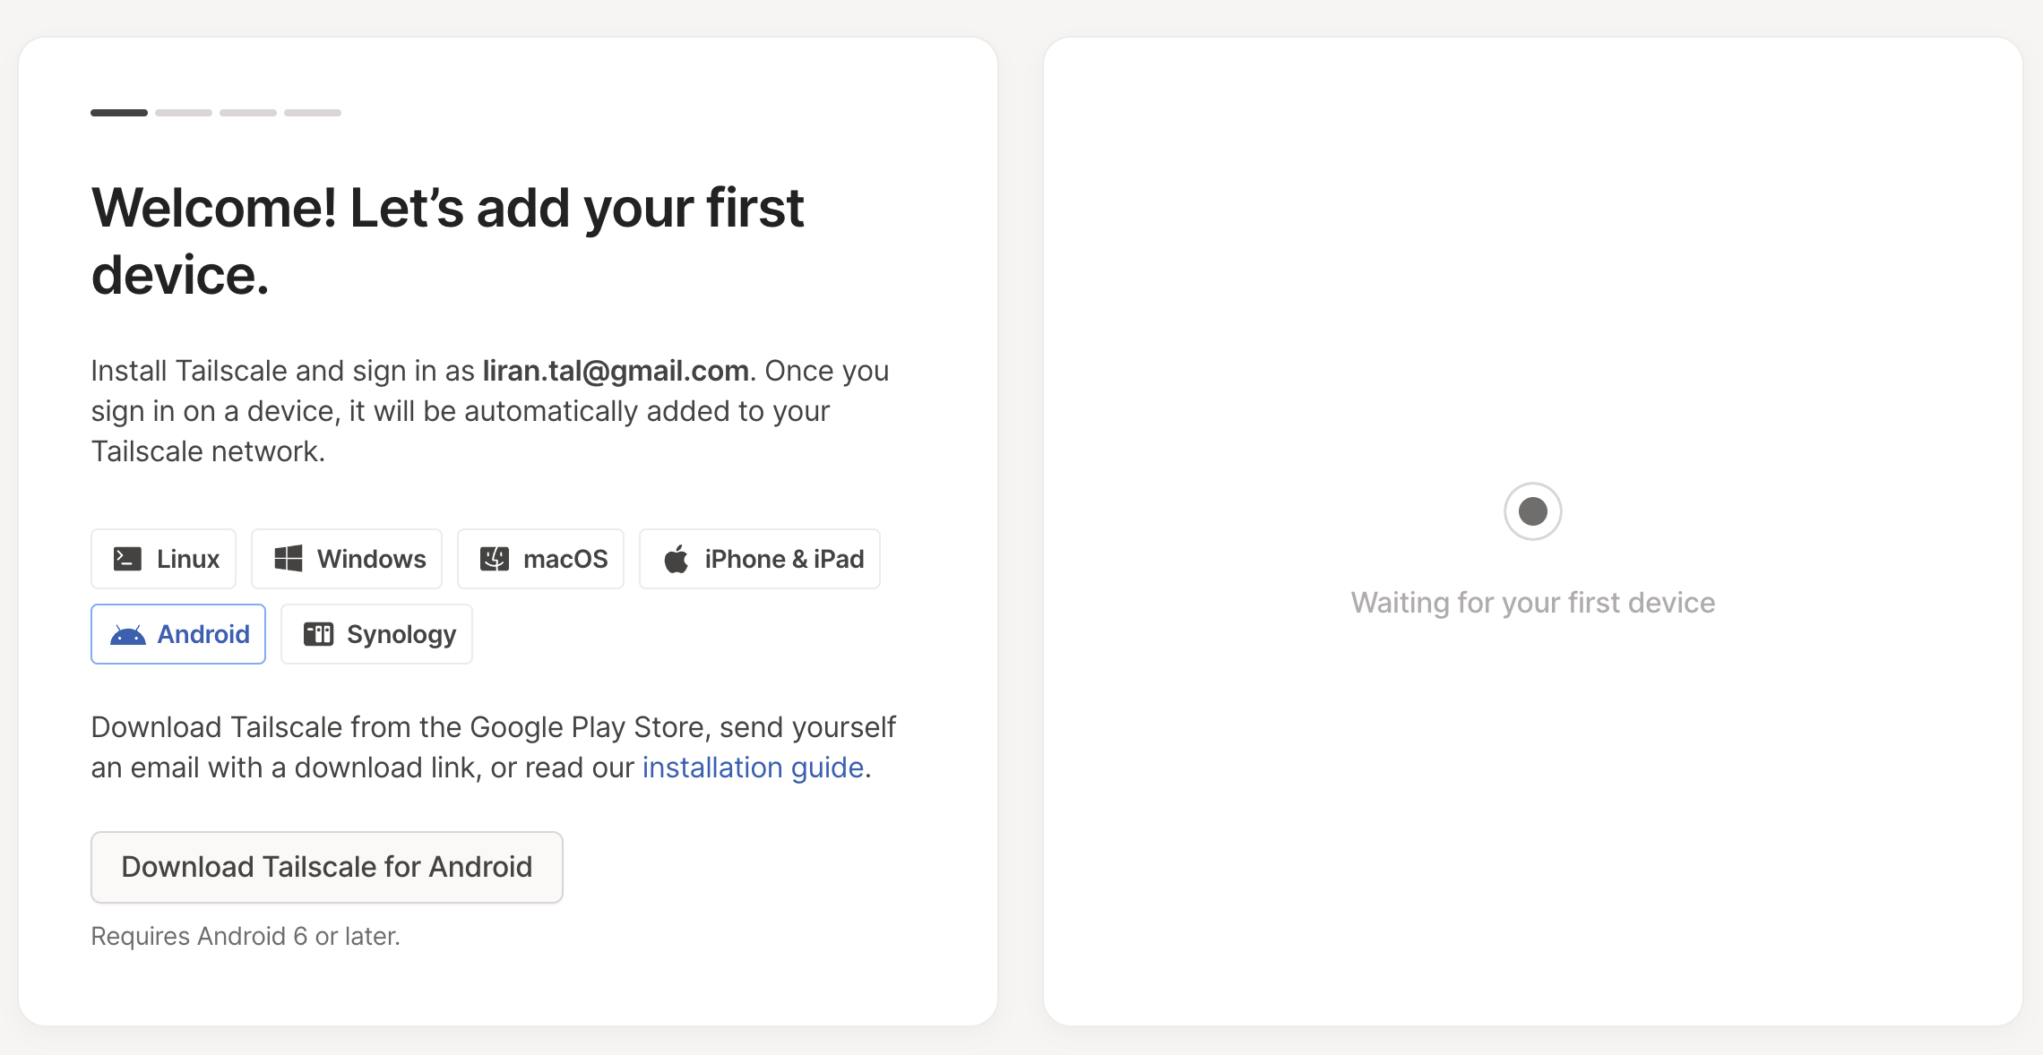Click the waiting status indicator circle
The width and height of the screenshot is (2043, 1055).
click(1532, 511)
